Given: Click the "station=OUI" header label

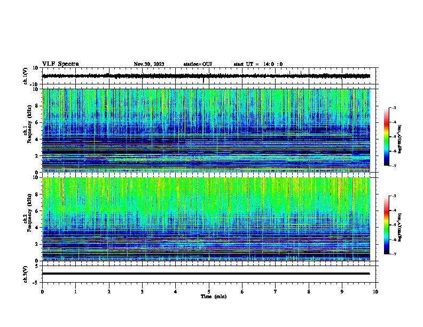Looking at the screenshot, I should point(198,64).
